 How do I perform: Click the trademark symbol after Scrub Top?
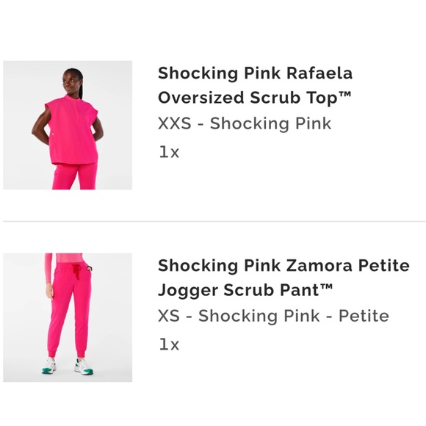[345, 95]
